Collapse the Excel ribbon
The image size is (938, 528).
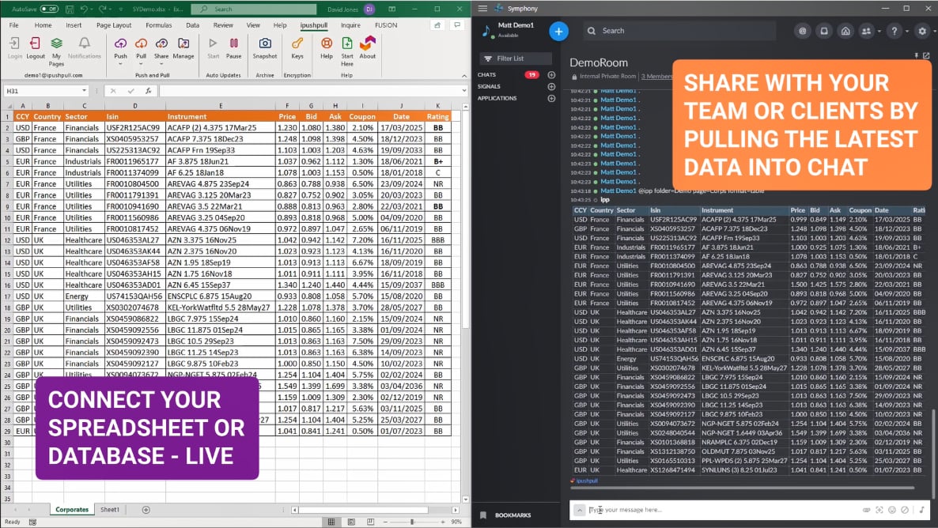(464, 76)
